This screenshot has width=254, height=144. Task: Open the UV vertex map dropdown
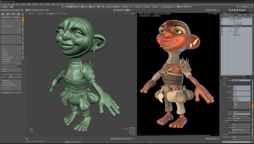pyautogui.click(x=241, y=125)
